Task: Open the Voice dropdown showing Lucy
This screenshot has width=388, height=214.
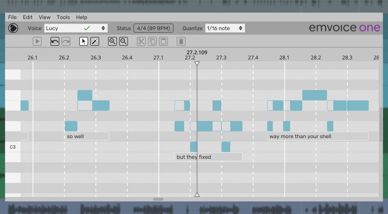Action: 76,28
